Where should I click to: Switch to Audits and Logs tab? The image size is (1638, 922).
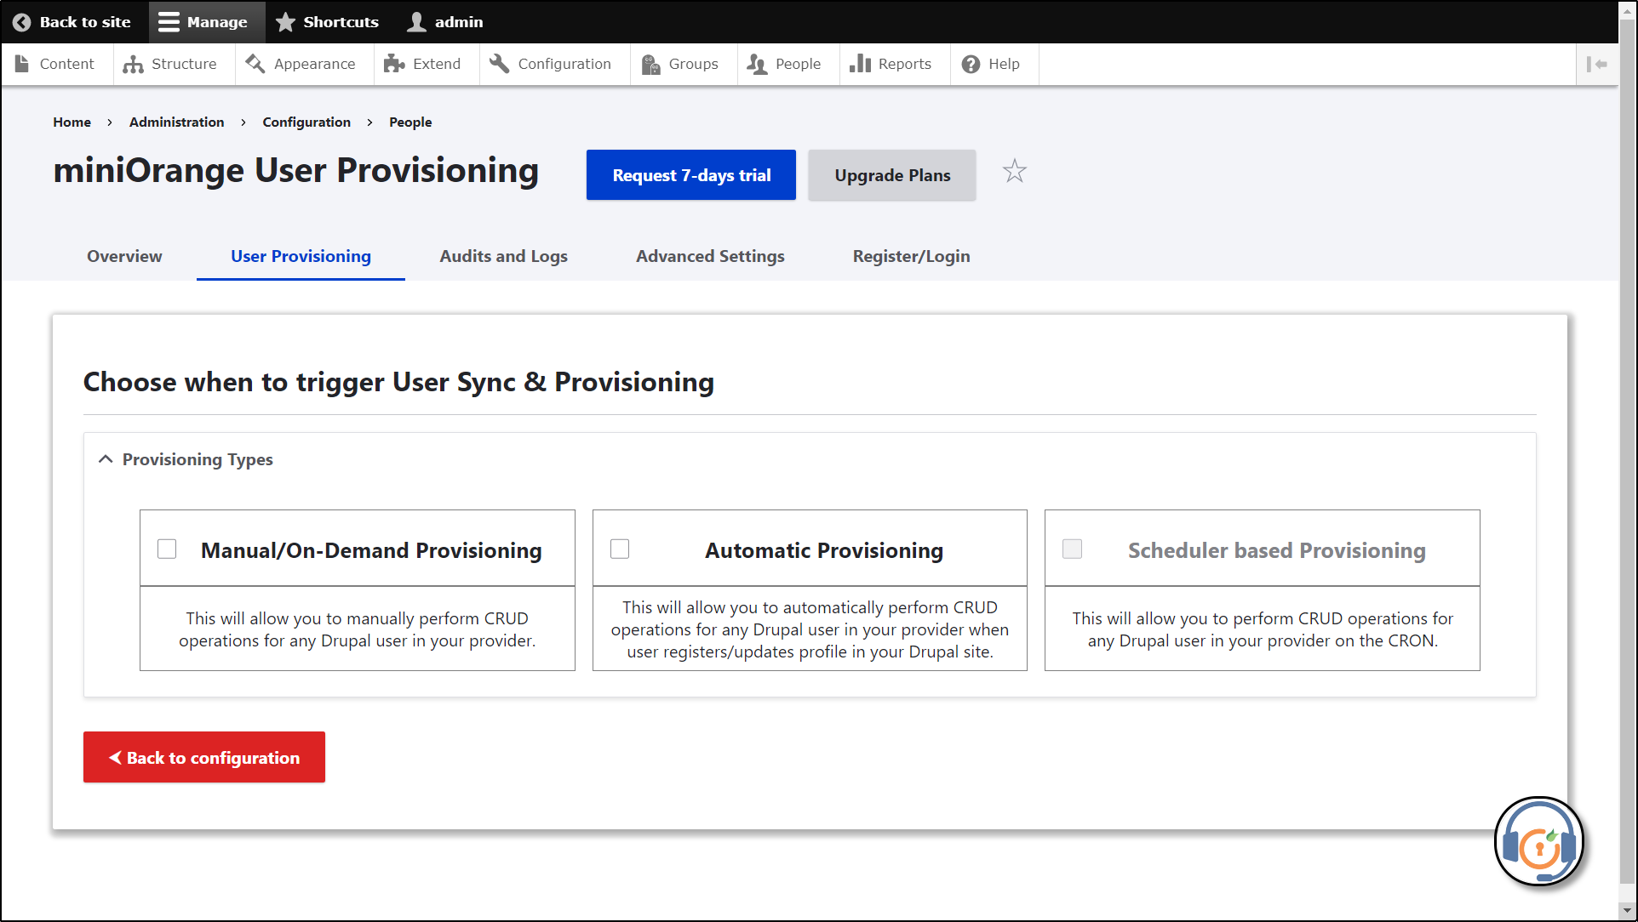pos(503,256)
